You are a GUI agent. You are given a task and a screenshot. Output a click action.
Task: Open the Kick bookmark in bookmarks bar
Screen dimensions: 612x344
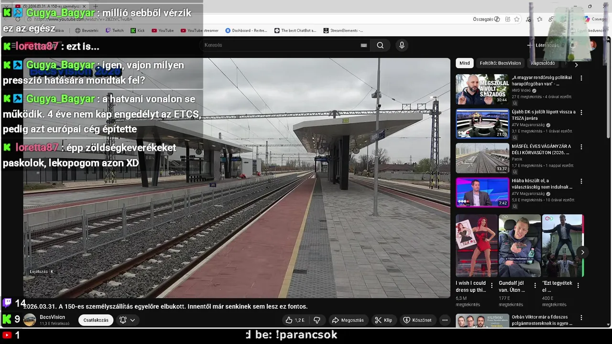coord(137,31)
